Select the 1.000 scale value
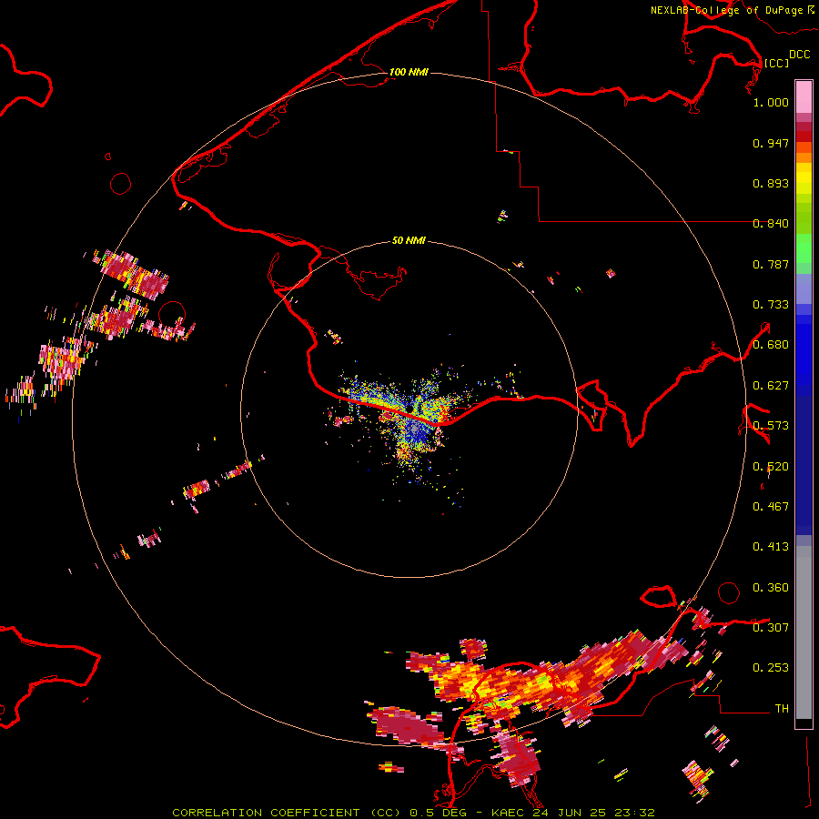Image resolution: width=819 pixels, height=819 pixels. click(771, 102)
